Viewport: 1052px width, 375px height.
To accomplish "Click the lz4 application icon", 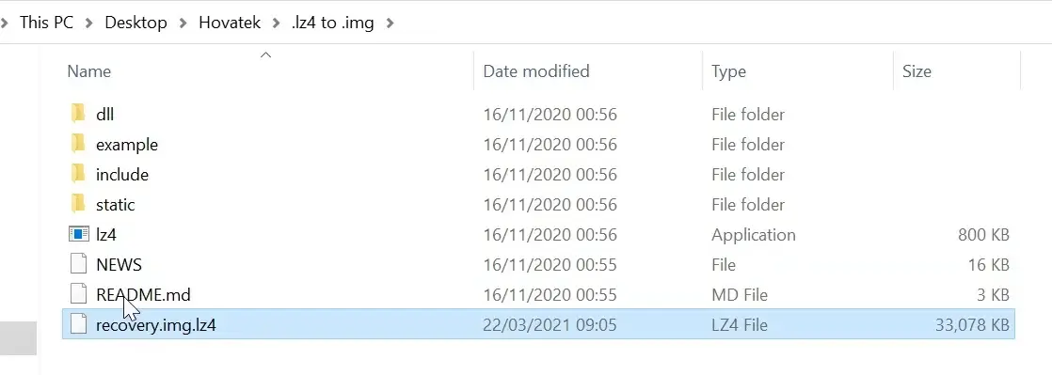I will 78,234.
